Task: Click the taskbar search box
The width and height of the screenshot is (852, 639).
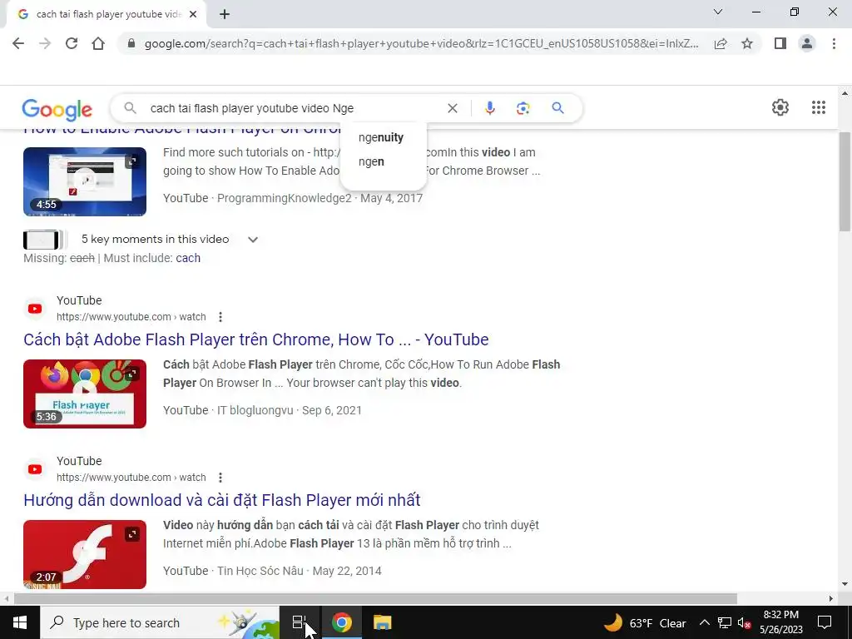Action: pyautogui.click(x=160, y=622)
